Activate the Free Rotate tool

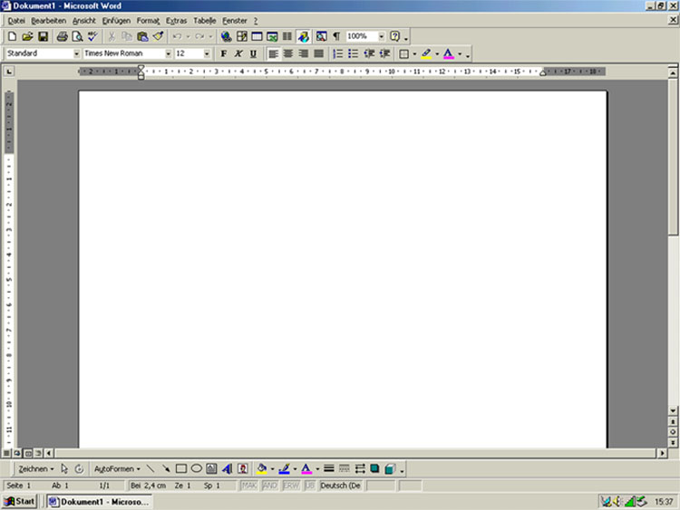click(x=79, y=469)
